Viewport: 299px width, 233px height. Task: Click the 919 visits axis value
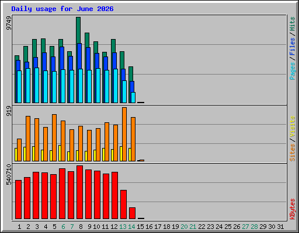[9, 111]
